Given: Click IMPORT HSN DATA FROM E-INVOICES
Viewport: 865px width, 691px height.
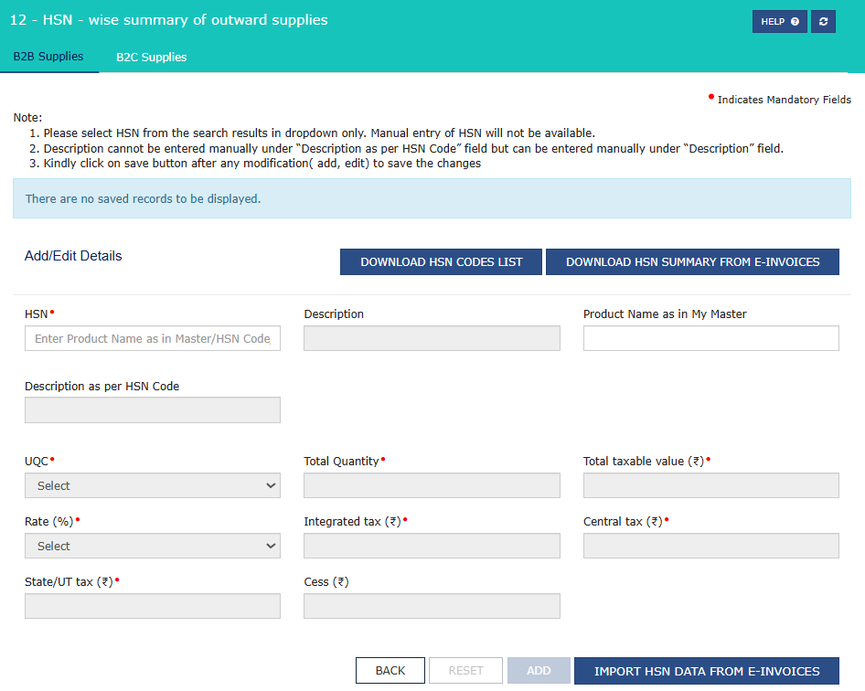Looking at the screenshot, I should [707, 671].
